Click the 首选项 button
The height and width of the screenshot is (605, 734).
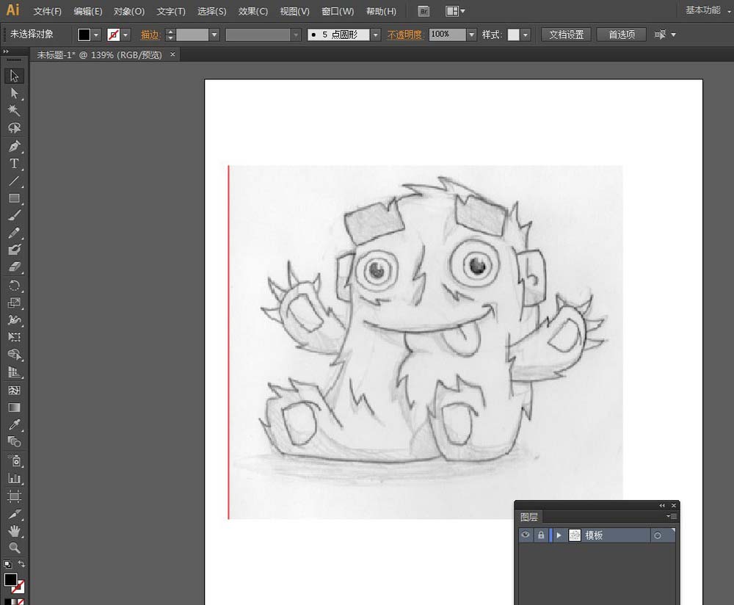point(621,35)
